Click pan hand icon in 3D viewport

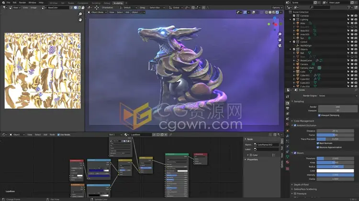280,40
